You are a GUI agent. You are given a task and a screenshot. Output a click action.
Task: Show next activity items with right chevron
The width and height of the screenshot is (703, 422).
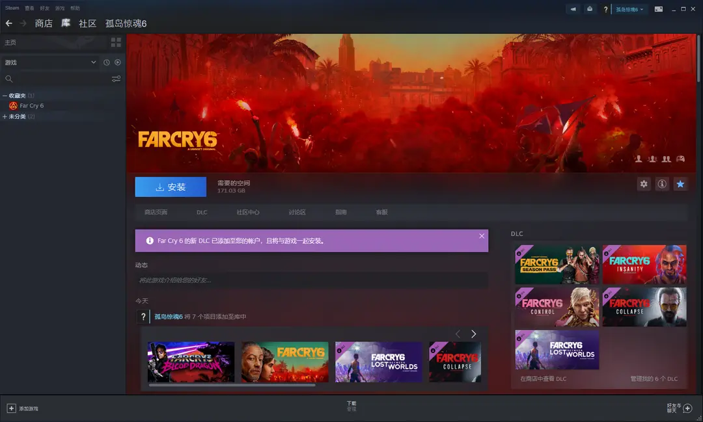473,334
